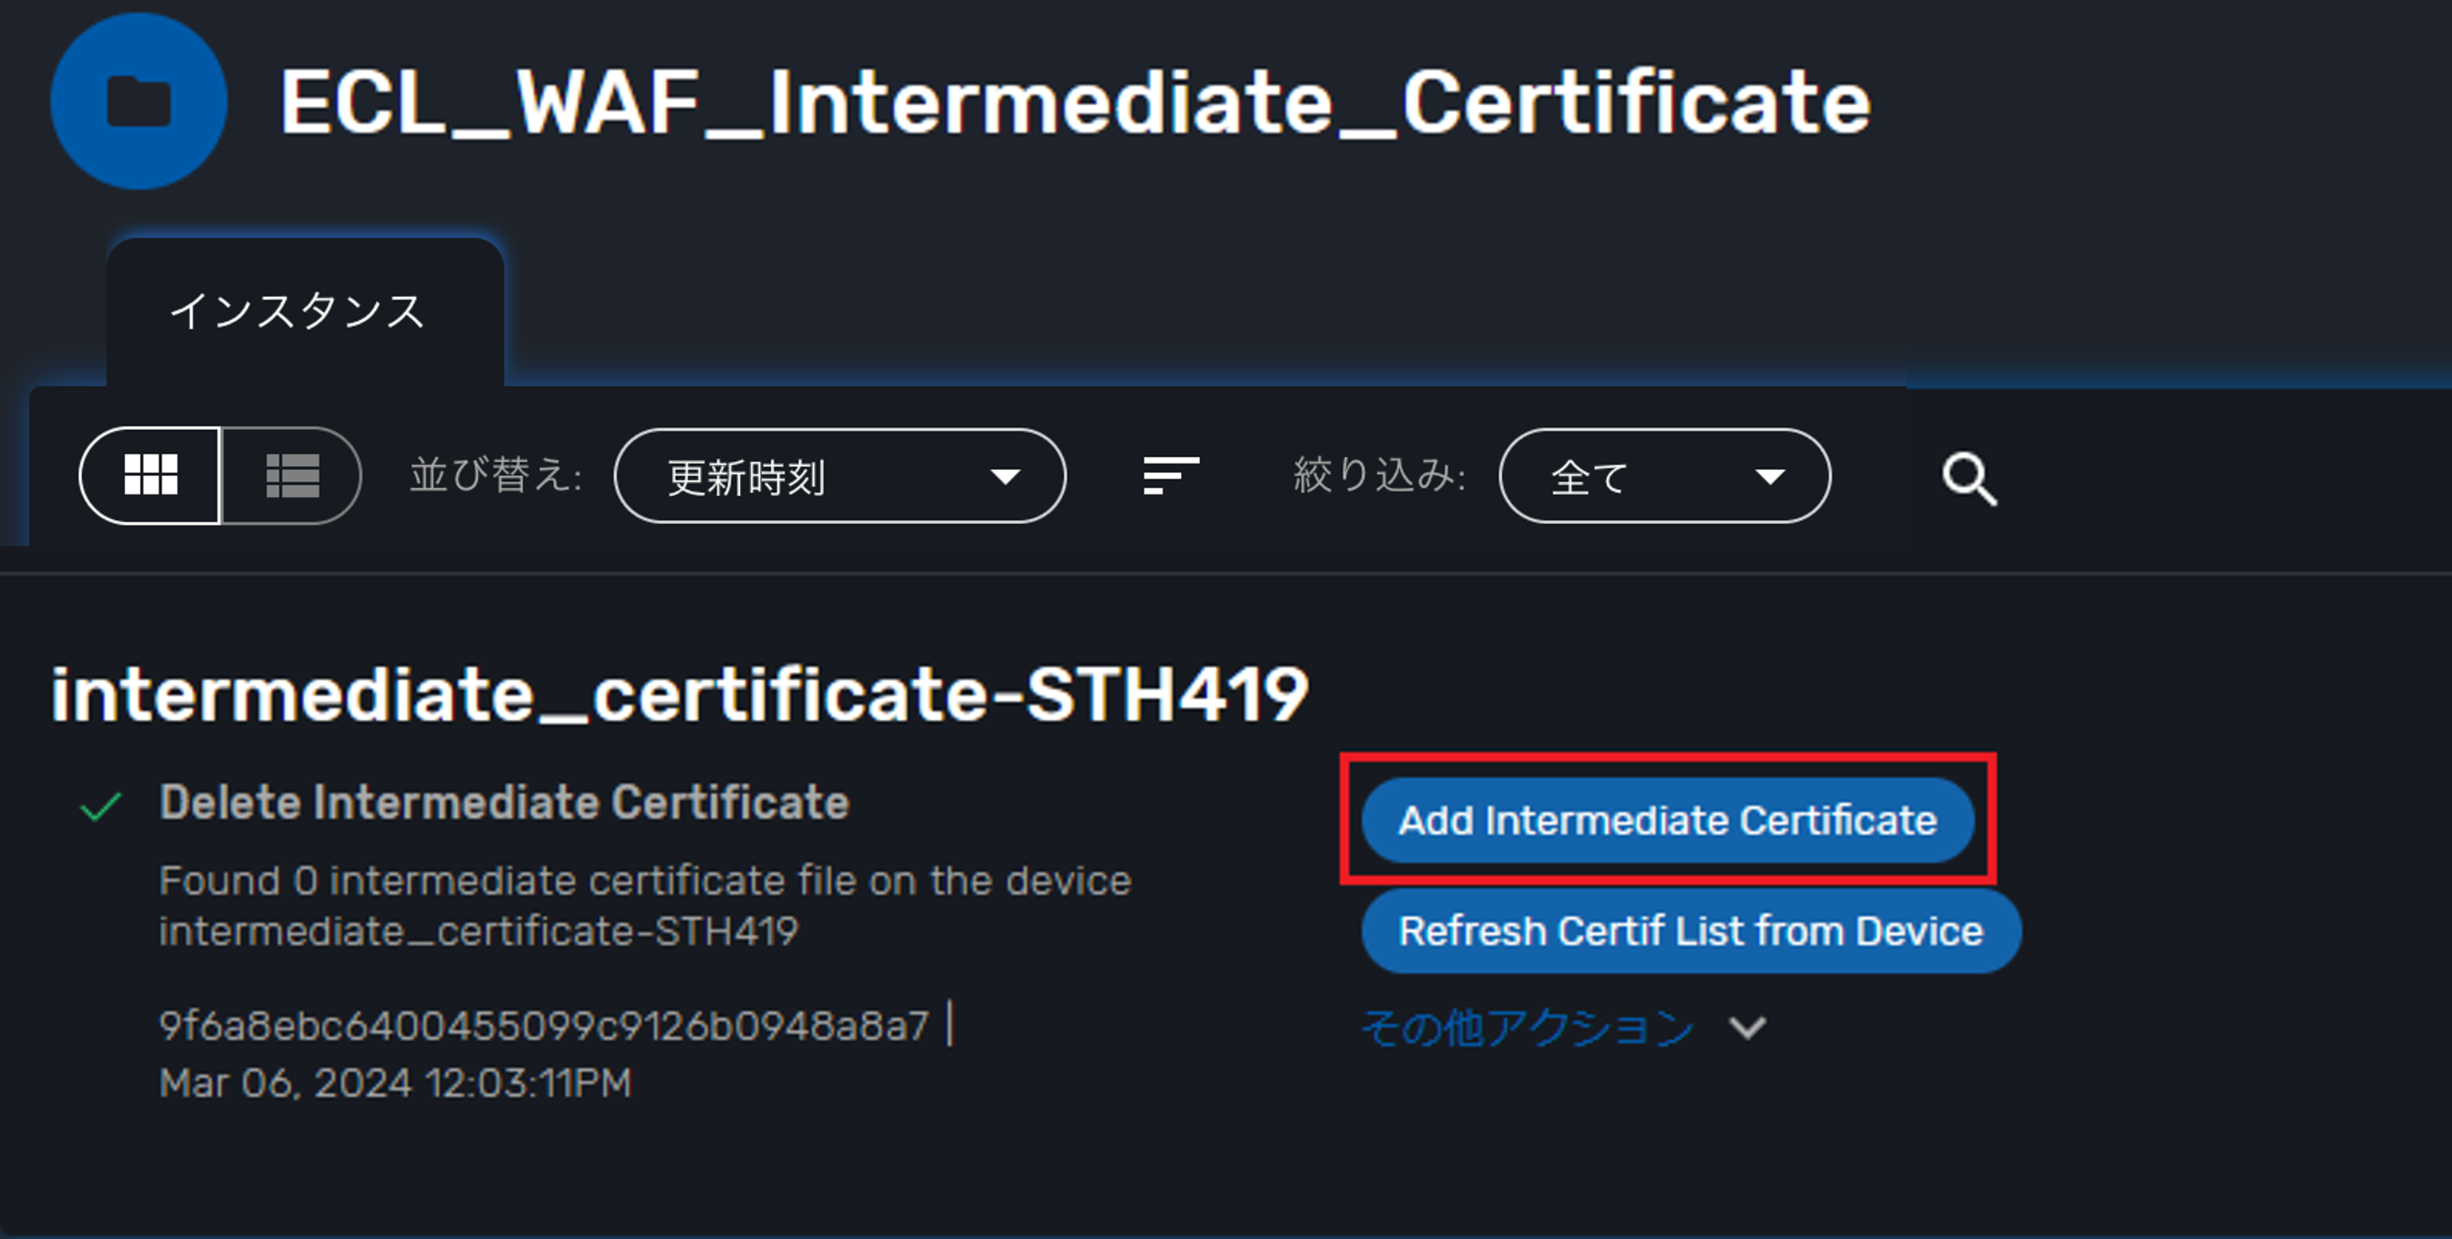Open the その他アクション link
2452x1239 pixels.
click(1527, 1026)
